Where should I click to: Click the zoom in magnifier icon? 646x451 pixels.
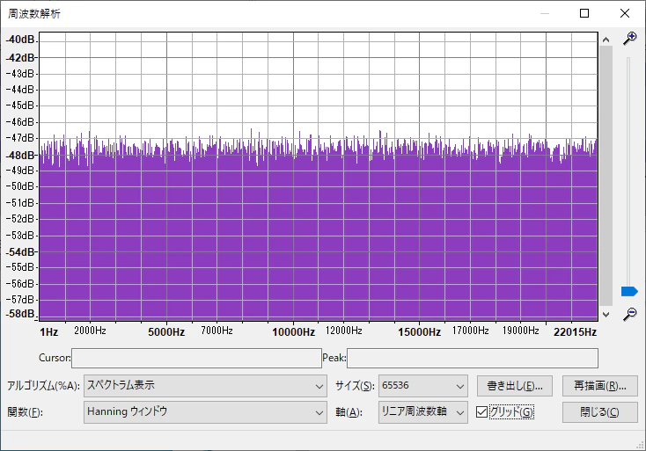[x=629, y=39]
